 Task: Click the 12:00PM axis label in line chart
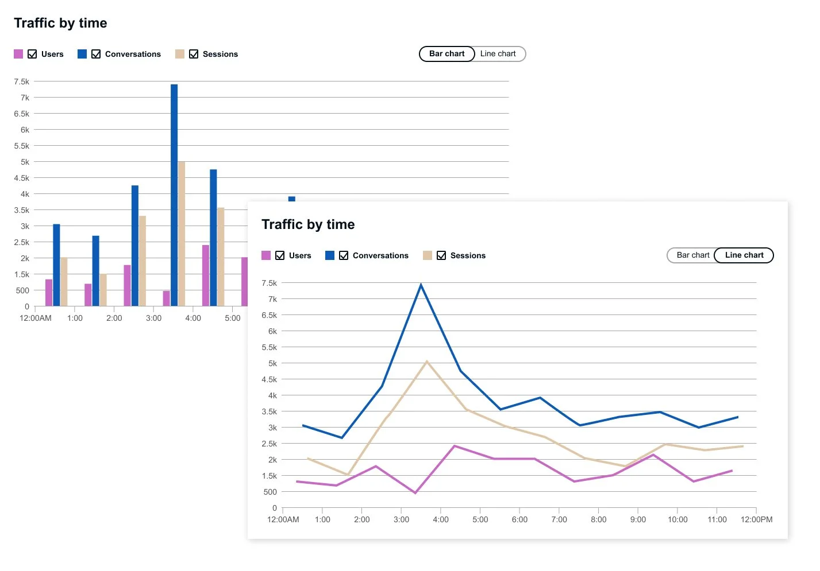pyautogui.click(x=756, y=519)
